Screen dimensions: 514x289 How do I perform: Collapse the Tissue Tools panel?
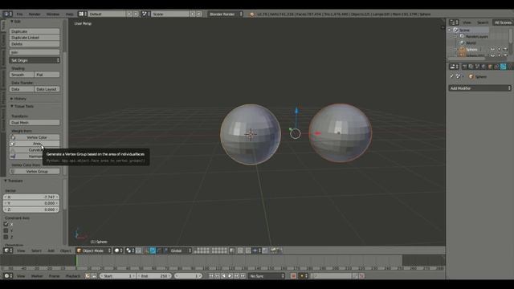(x=12, y=106)
